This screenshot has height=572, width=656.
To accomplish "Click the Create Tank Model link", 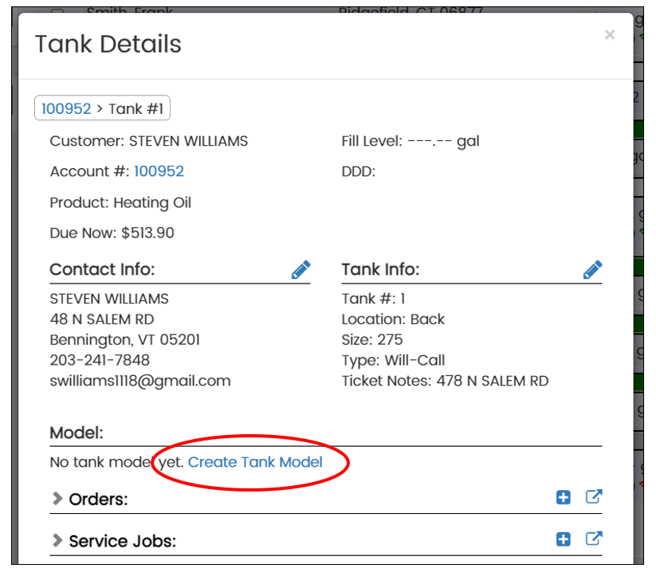I will [255, 462].
